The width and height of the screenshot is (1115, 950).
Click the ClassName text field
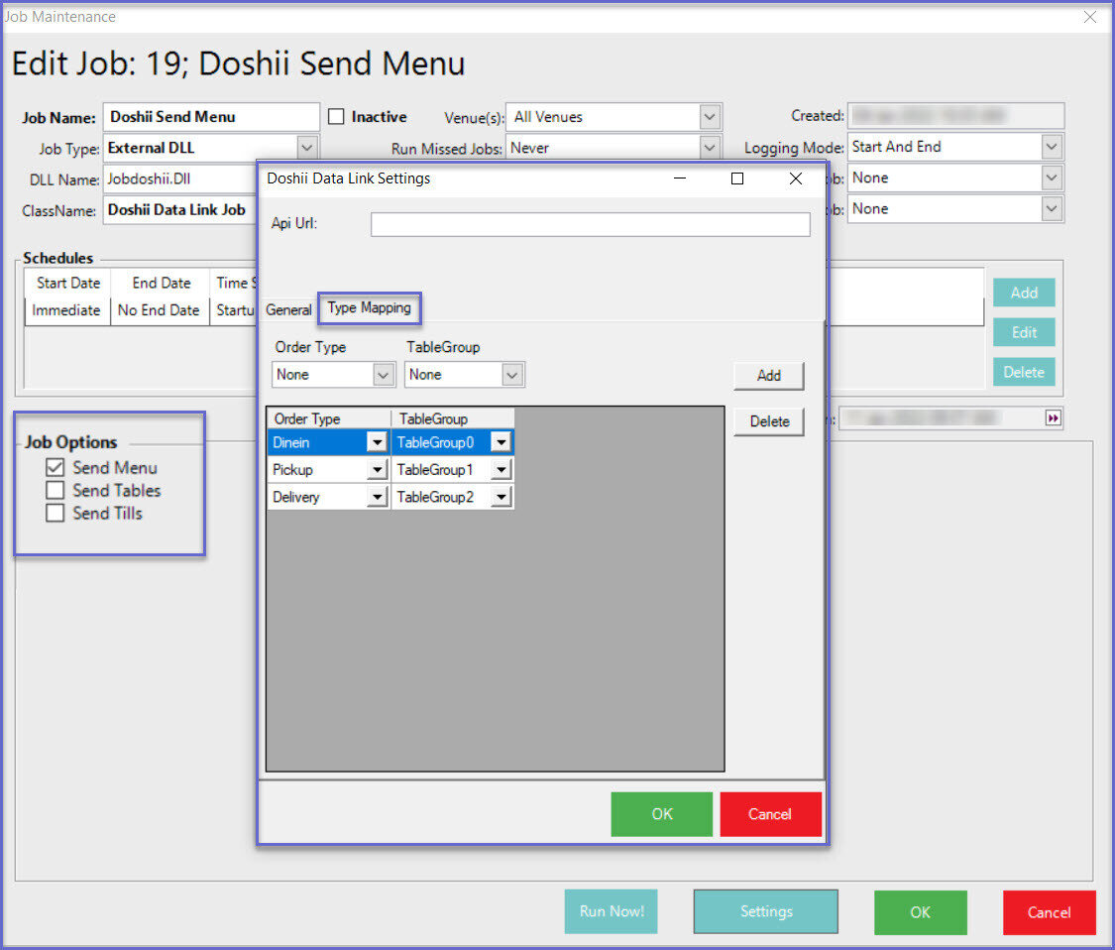180,210
